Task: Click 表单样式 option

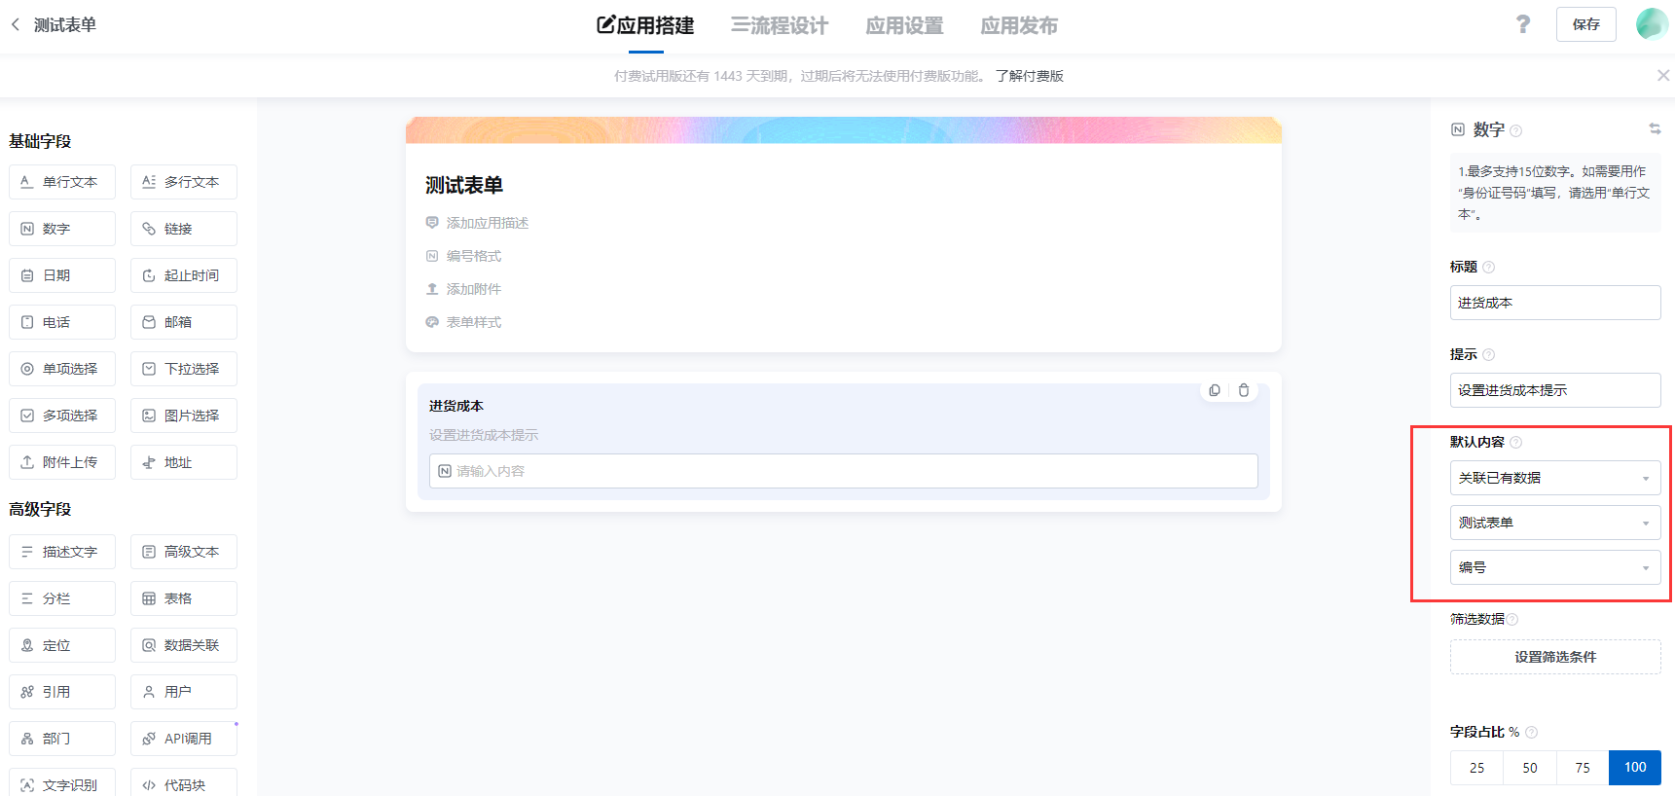Action: (463, 322)
